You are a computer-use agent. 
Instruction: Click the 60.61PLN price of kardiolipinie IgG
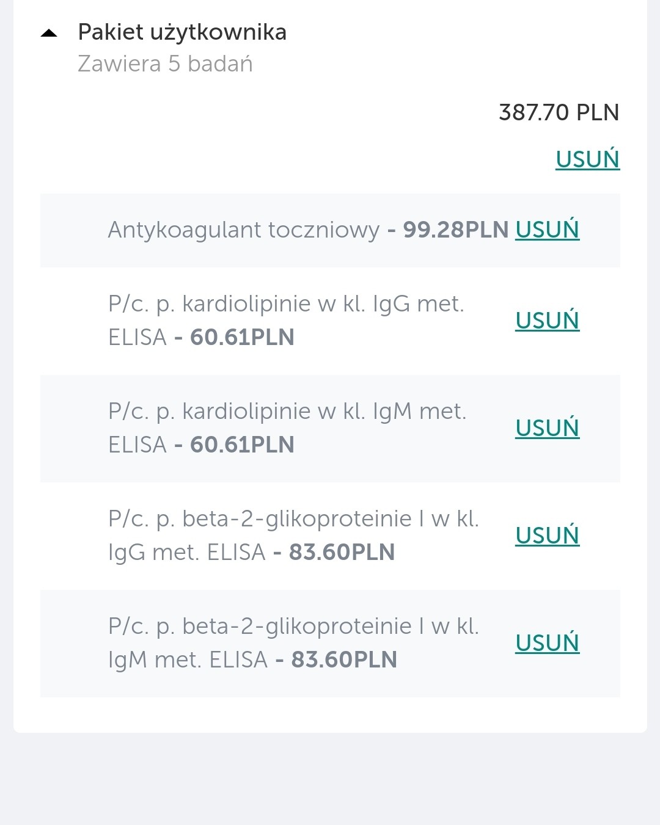point(242,338)
